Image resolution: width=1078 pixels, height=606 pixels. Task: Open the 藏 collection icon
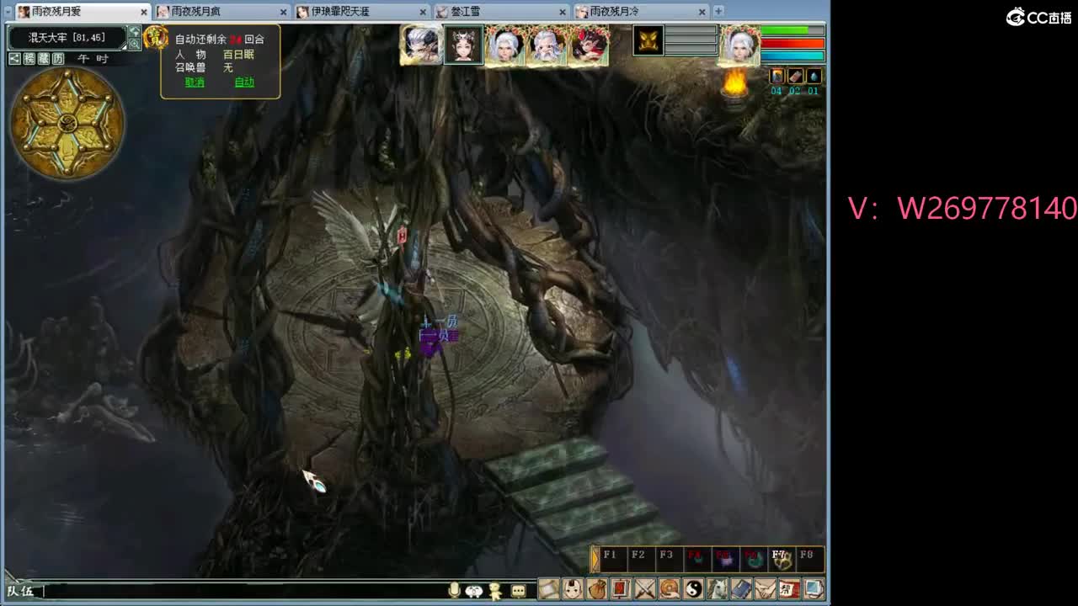click(44, 58)
